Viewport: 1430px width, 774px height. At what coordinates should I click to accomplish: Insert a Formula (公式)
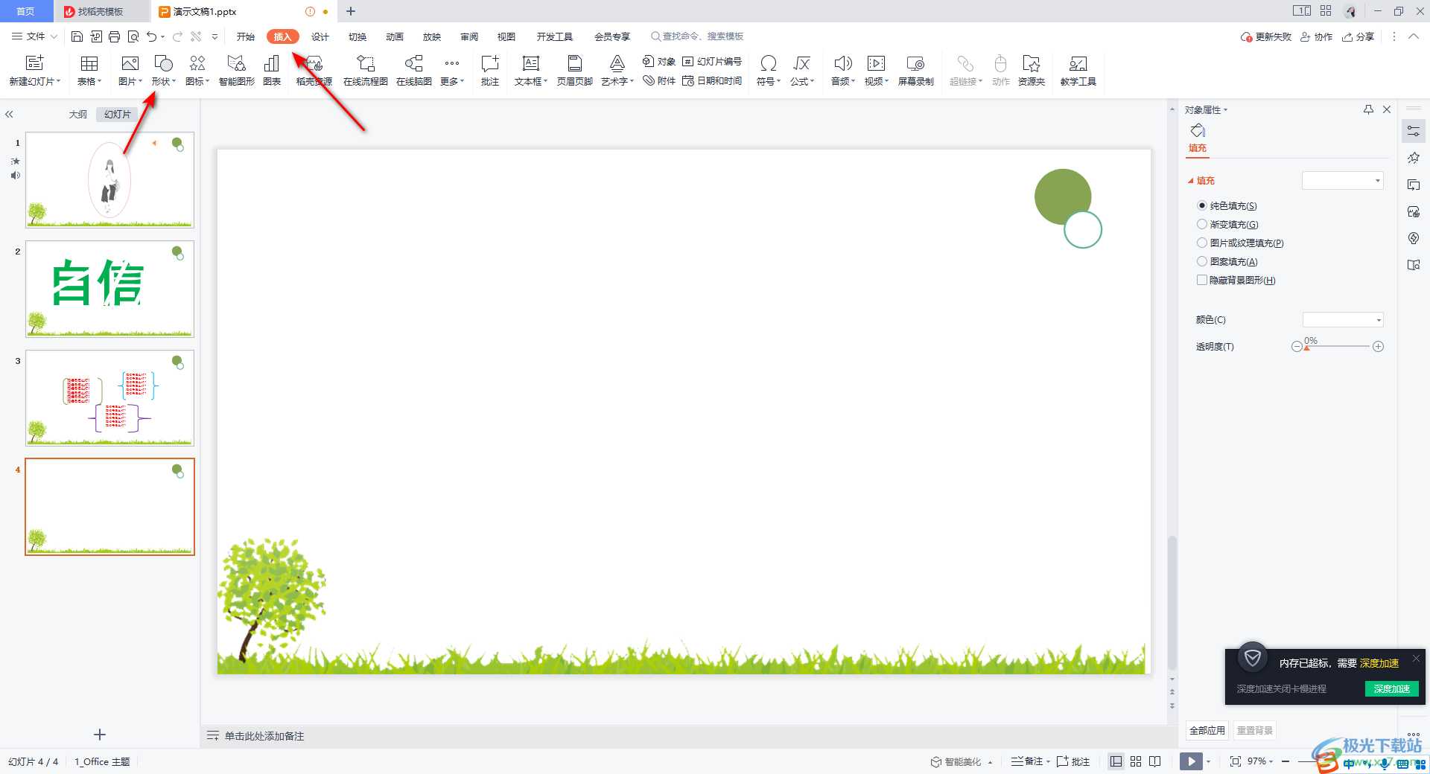[x=802, y=71]
